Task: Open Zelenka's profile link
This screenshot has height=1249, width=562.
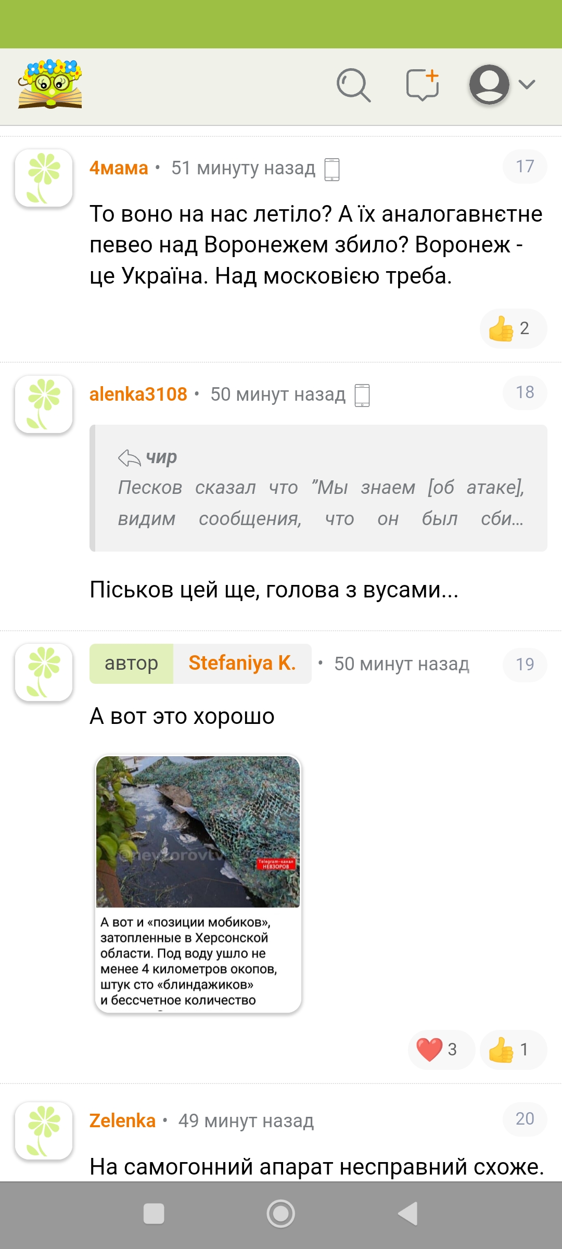Action: (122, 1120)
